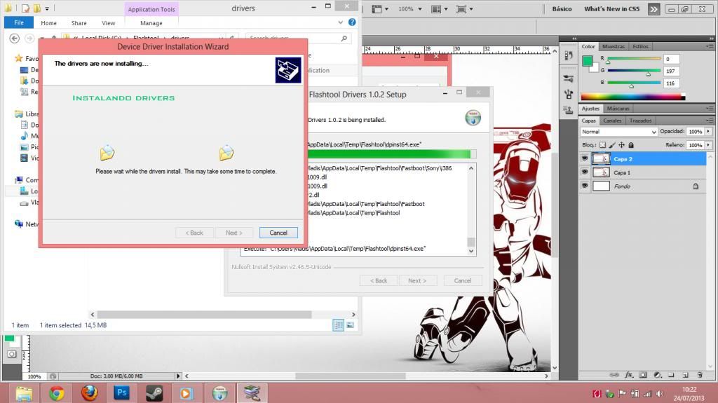Toggle Quick Mask mode icon in Photoshop toolbox
Viewport: 718px width, 403px height.
[x=11, y=354]
